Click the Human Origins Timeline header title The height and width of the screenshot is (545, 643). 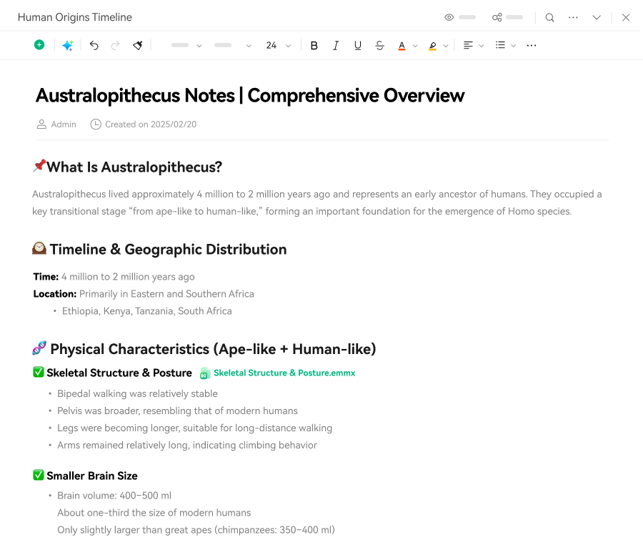pos(74,17)
